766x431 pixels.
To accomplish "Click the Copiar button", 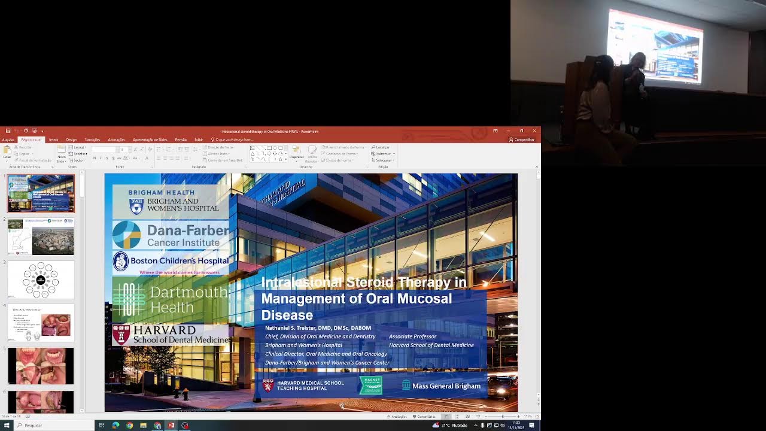I will (x=23, y=153).
